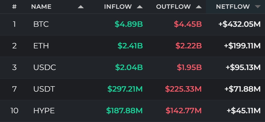Click USDT inflow value $297.21M
Viewport: 265px width, 122px height.
tap(125, 89)
